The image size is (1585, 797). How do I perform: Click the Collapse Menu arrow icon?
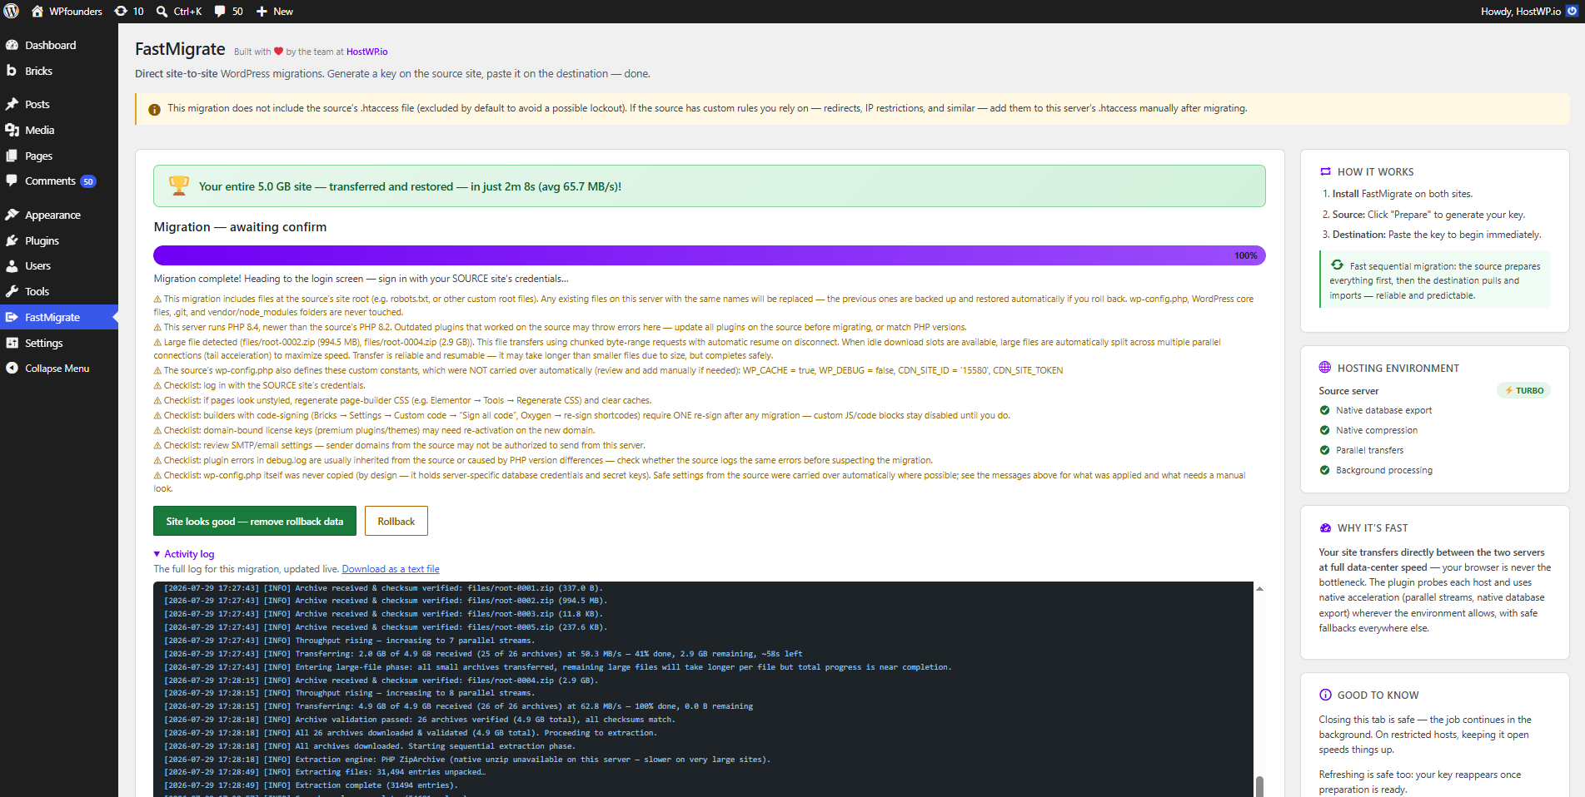[12, 368]
